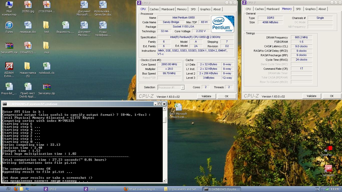Click the Intel Pentium inside logo
The width and height of the screenshot is (342, 192).
[223, 24]
